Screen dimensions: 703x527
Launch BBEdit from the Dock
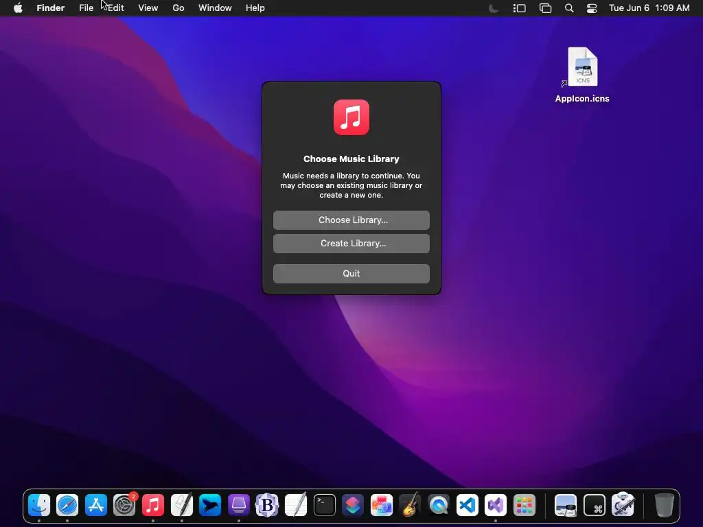[267, 505]
